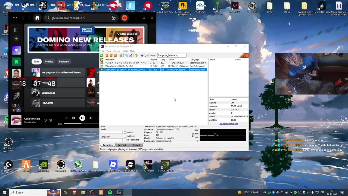Sort servers by the Players column header
This screenshot has width=348, height=196.
point(154,60)
